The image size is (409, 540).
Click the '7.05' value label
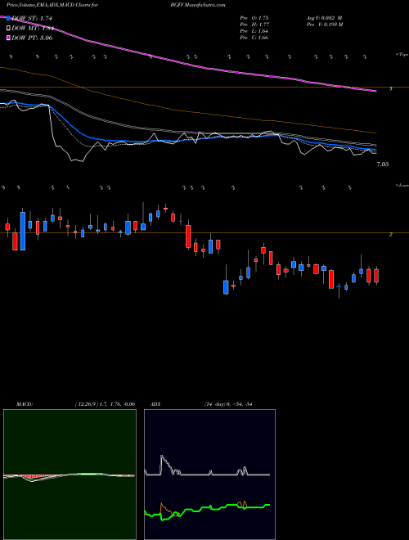point(383,164)
